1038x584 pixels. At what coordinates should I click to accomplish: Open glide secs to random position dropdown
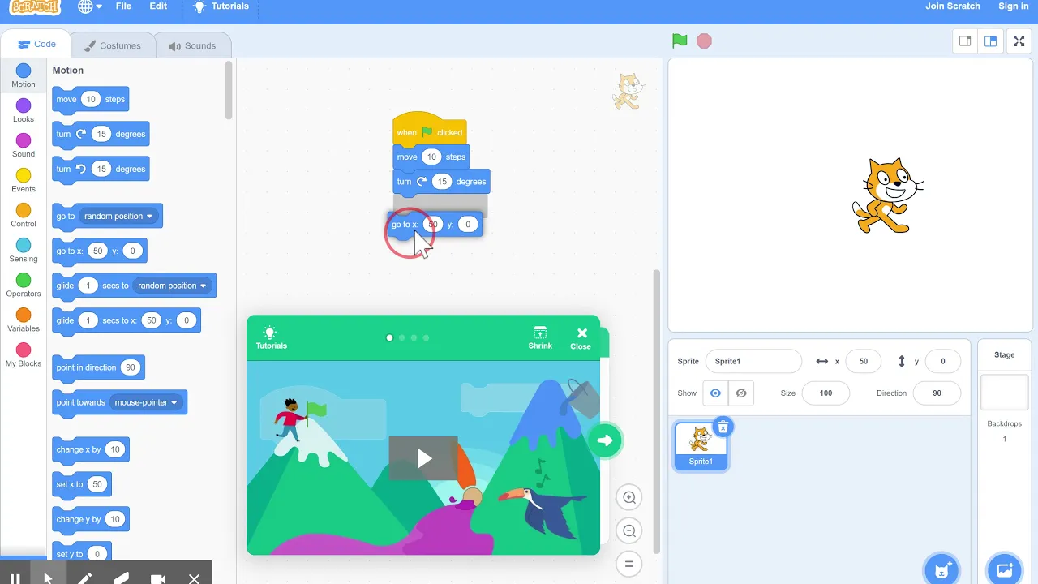tap(172, 286)
